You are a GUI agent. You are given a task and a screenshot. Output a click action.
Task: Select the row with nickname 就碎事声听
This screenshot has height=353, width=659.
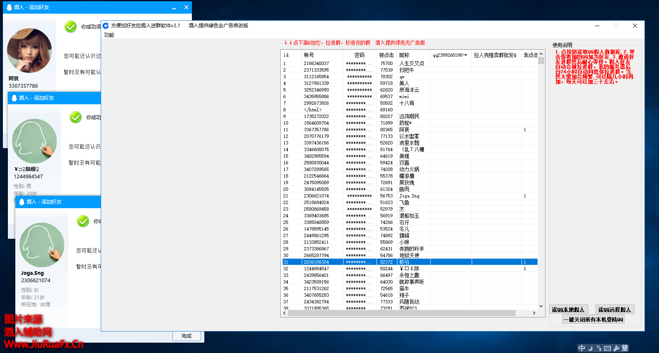point(409,282)
